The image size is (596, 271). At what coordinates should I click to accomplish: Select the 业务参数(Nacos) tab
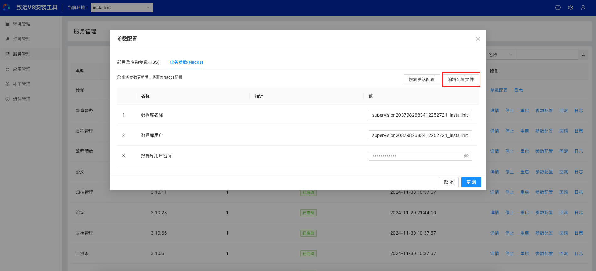(186, 62)
